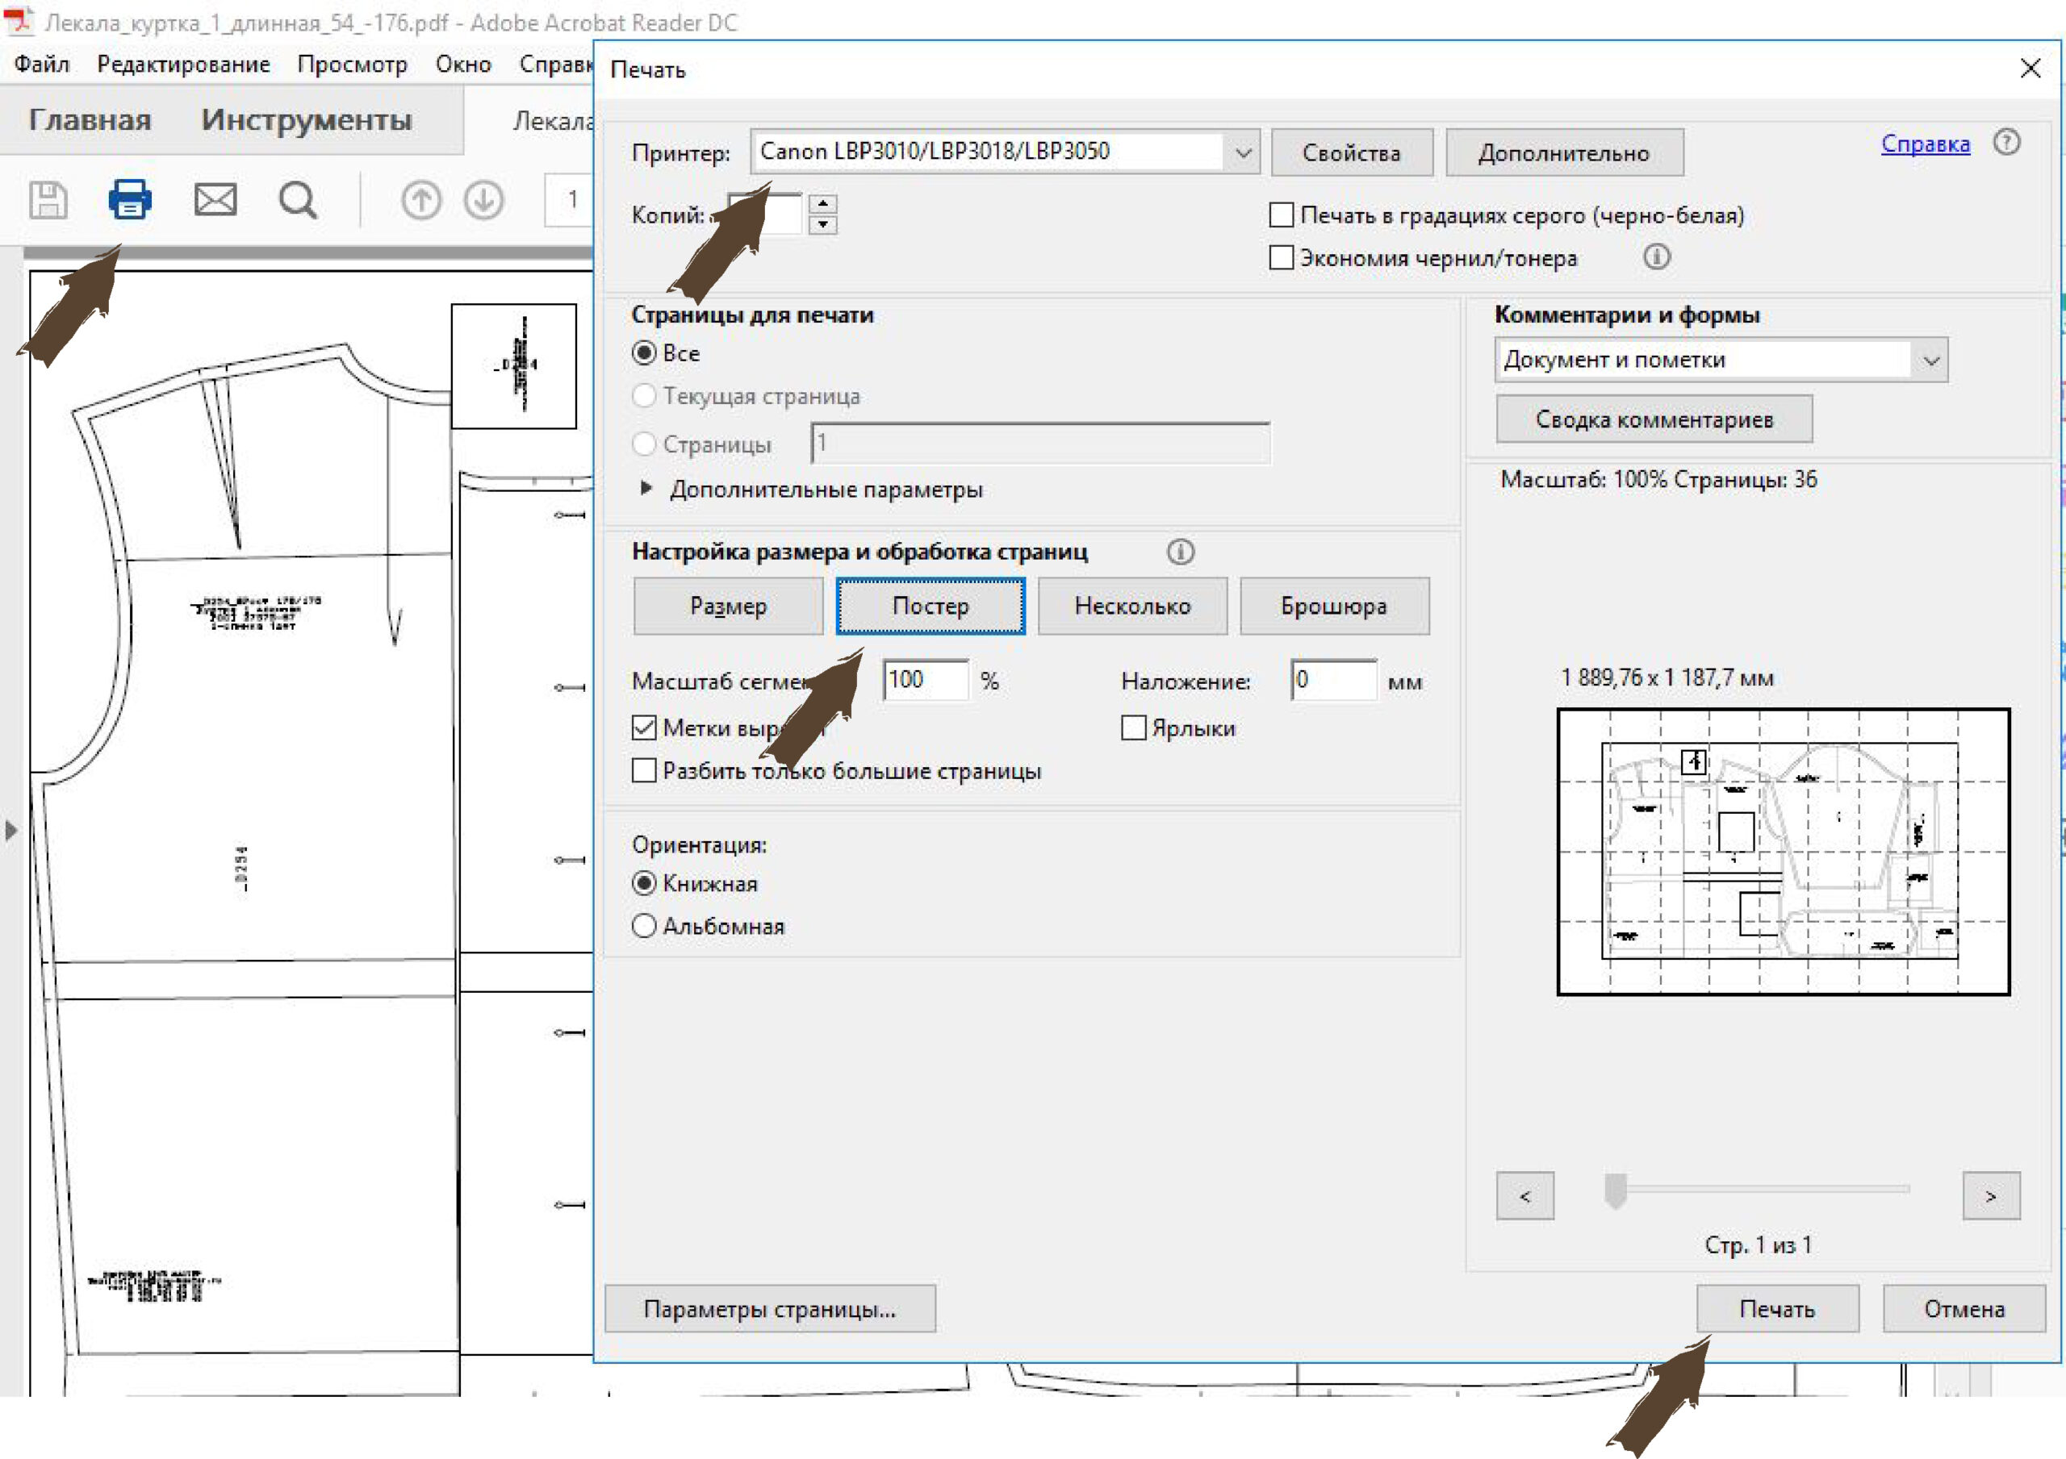Switch to the Главная tab
The image size is (2066, 1459).
(x=90, y=119)
